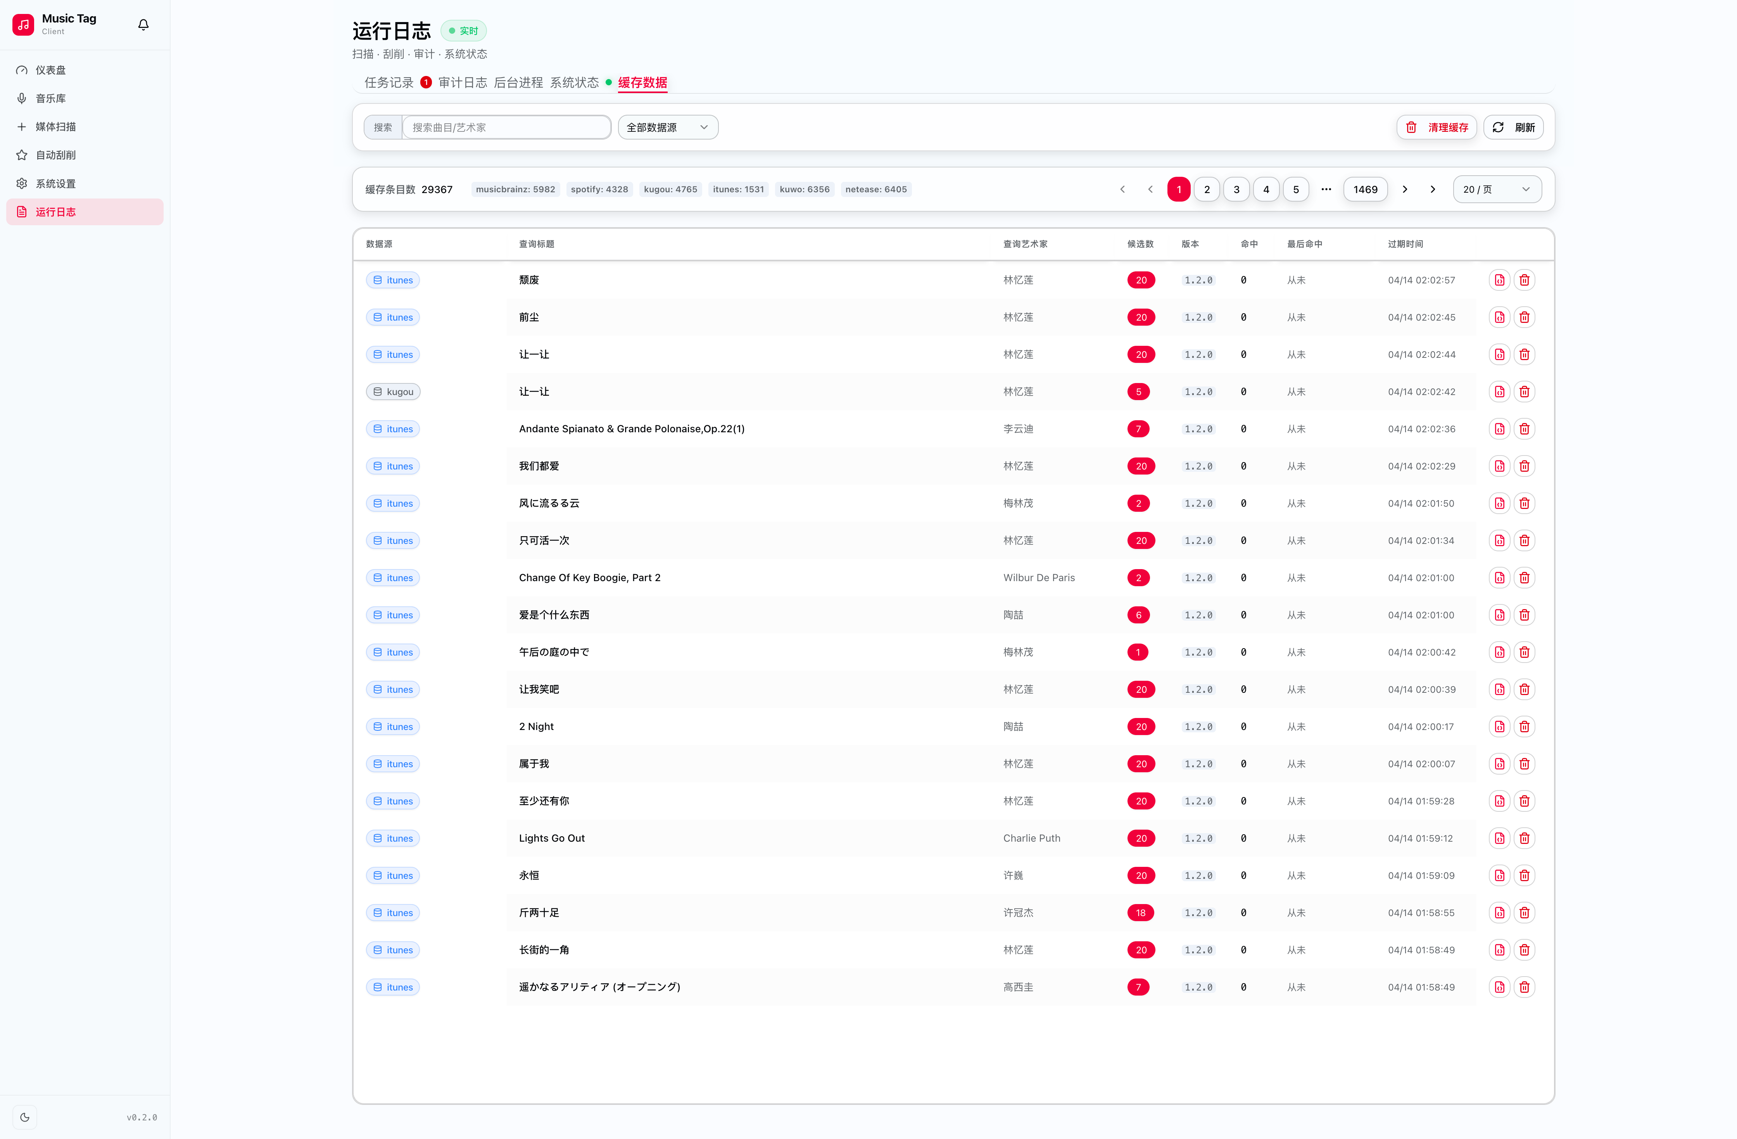Screen dimensions: 1737x1139
Task: Click the 清理缓存 button
Action: (x=1436, y=128)
